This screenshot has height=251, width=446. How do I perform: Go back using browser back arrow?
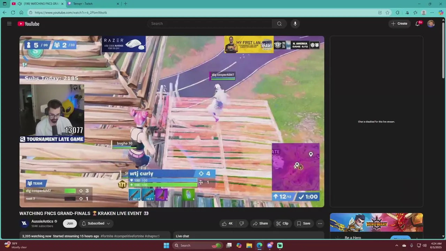tap(5, 13)
